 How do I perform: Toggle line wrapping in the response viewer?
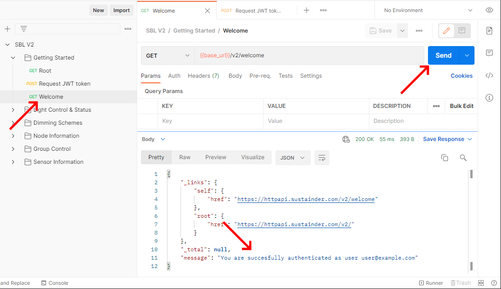click(x=321, y=157)
